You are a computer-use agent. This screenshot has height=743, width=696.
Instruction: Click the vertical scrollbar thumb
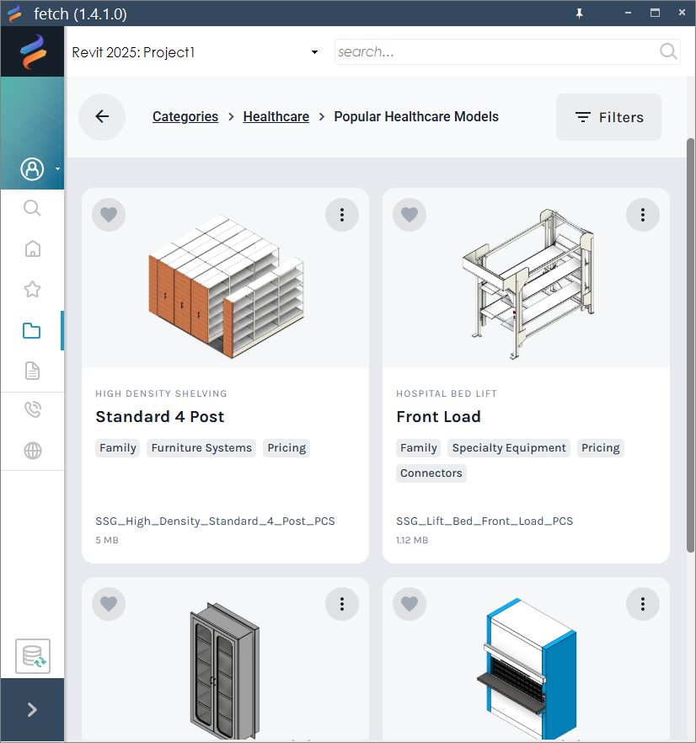coord(691,337)
